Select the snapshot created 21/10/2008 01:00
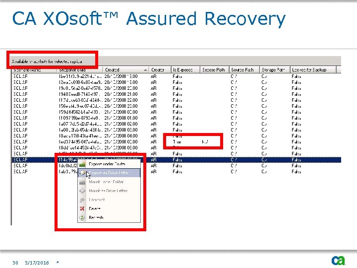 [x=177, y=118]
